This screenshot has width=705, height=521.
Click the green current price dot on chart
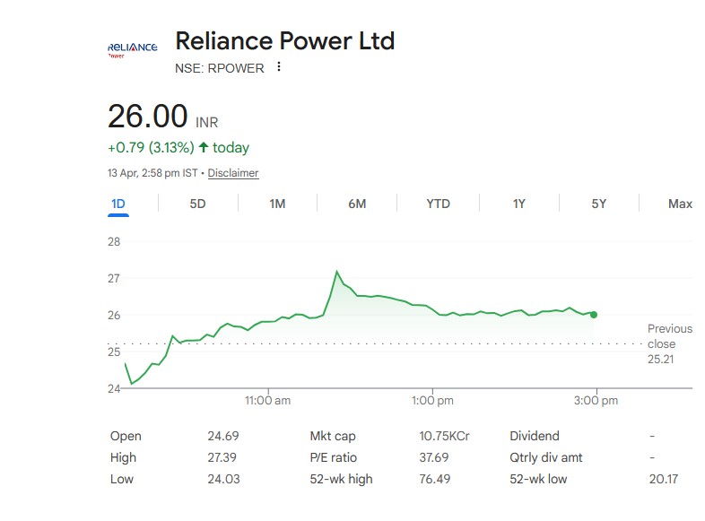tap(594, 315)
